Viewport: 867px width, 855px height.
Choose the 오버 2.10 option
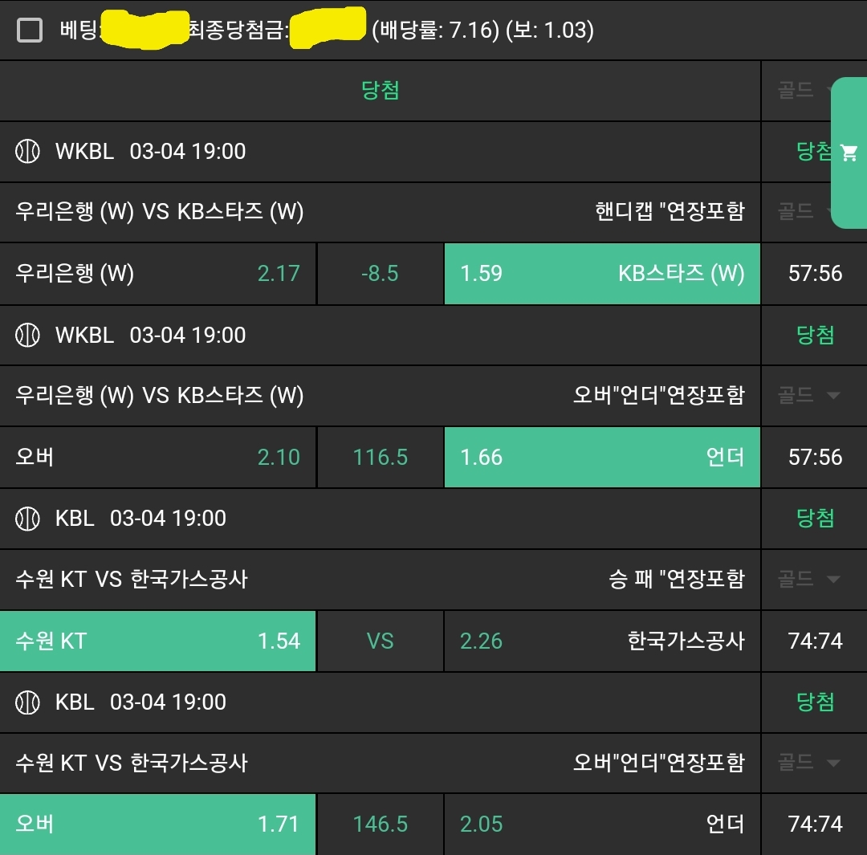(157, 457)
